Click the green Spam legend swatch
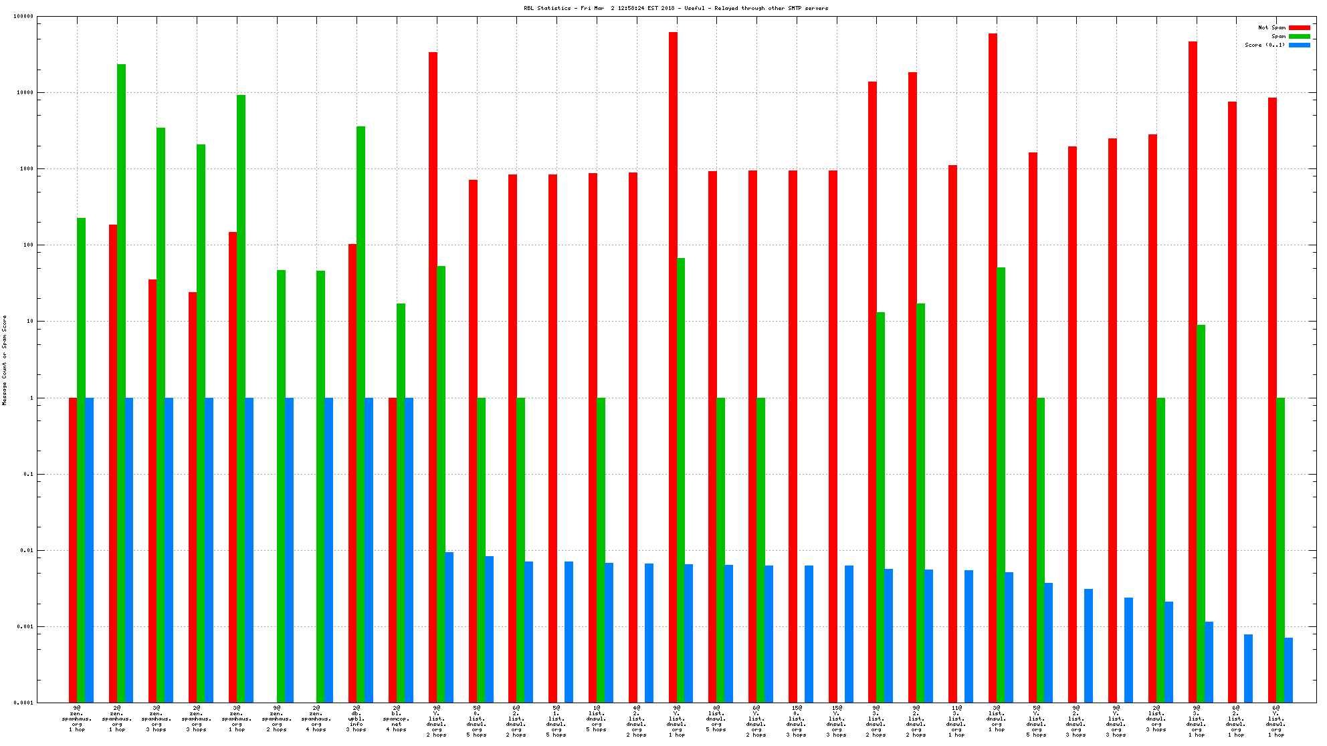The width and height of the screenshot is (1327, 746). coord(1299,36)
